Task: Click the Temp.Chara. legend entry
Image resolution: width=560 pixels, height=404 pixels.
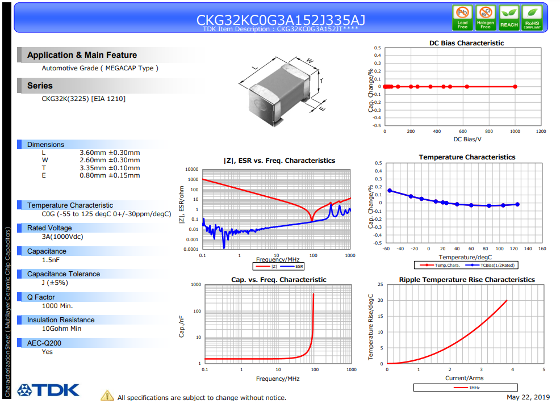Action: [440, 265]
